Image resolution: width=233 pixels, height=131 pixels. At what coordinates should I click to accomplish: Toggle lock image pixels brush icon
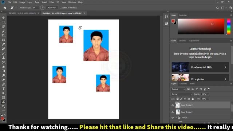click(181, 99)
